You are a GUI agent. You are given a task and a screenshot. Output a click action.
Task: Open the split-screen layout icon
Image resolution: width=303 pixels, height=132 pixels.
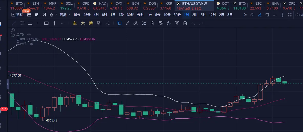pyautogui.click(x=37, y=15)
